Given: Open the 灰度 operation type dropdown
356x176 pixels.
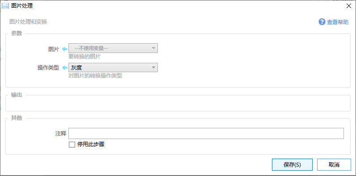Looking at the screenshot, I should click(113, 67).
